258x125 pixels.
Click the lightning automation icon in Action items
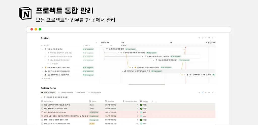pyautogui.click(x=206, y=92)
